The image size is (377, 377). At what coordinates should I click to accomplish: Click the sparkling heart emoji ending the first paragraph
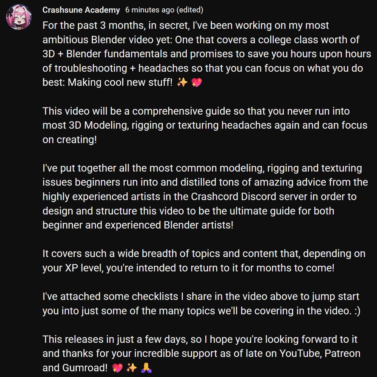[197, 83]
